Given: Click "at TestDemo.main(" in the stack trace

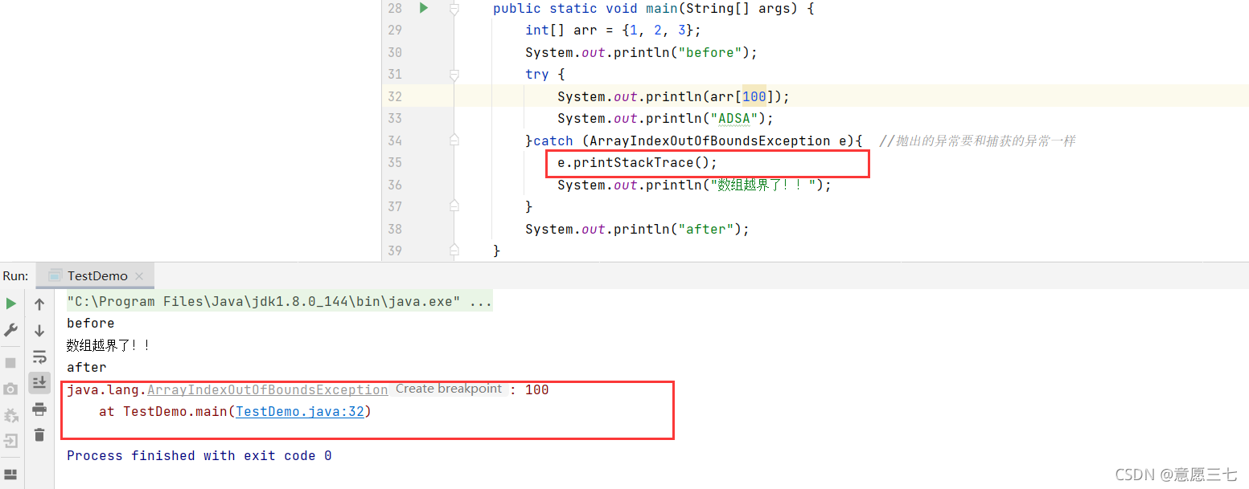Looking at the screenshot, I should [166, 412].
